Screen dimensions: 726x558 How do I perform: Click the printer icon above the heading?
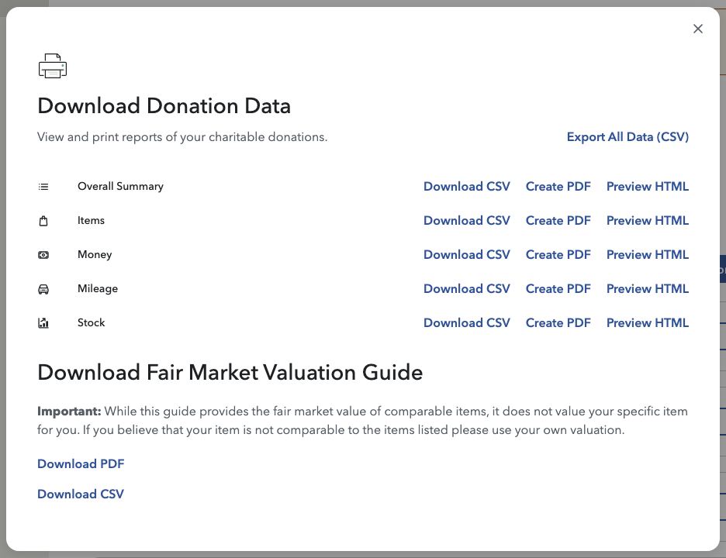coord(53,66)
